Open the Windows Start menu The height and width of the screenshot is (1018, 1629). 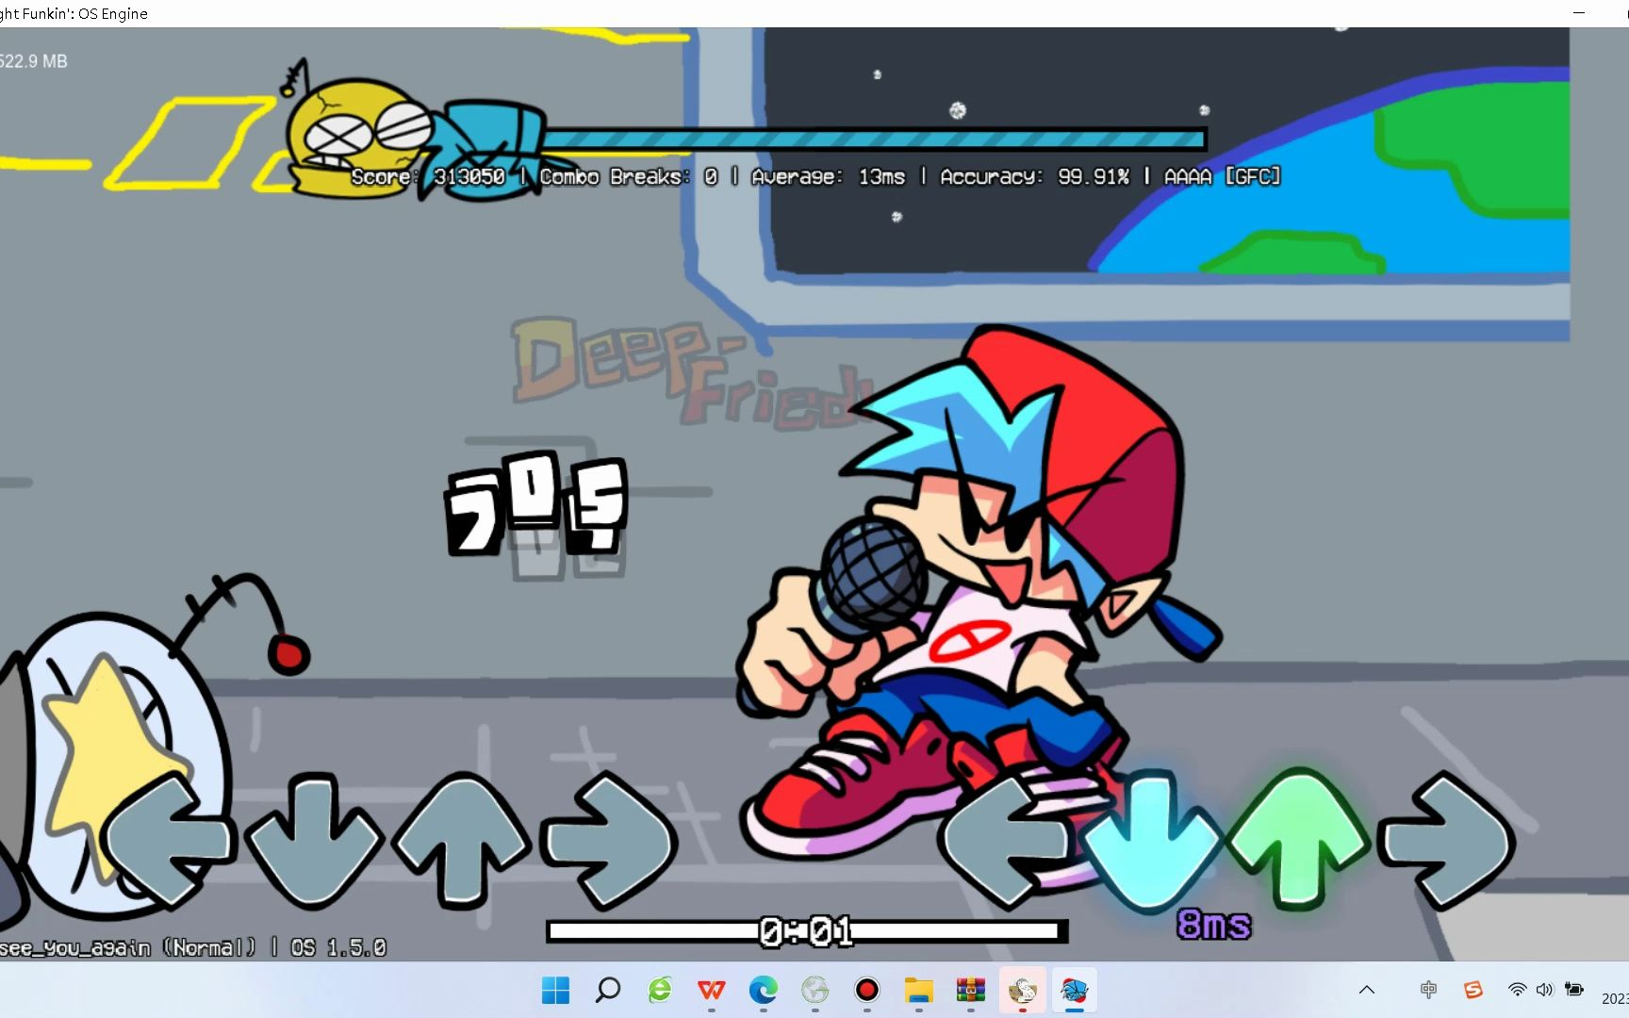click(x=556, y=990)
